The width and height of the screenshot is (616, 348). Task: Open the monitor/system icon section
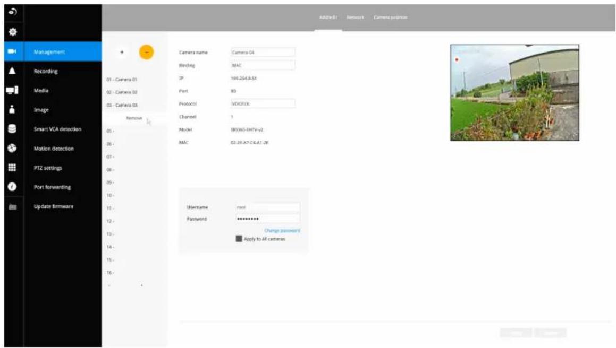(x=12, y=90)
